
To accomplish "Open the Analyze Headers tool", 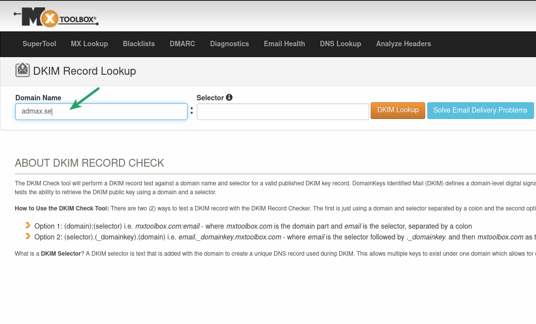I will pyautogui.click(x=403, y=44).
